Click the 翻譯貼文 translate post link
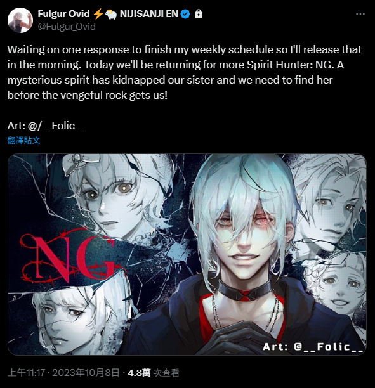 click(x=23, y=140)
